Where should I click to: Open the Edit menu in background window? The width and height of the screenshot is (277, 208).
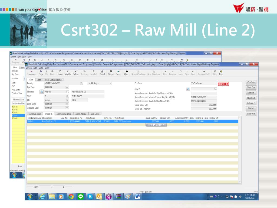19,57
